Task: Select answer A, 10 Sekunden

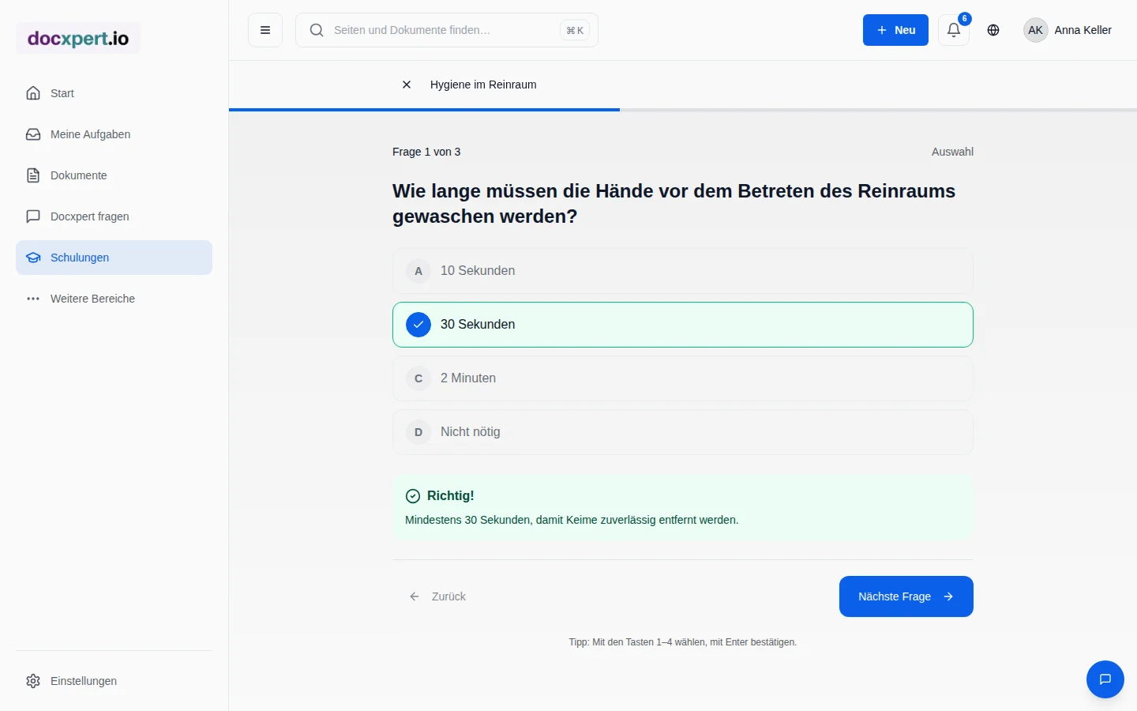Action: pos(683,271)
